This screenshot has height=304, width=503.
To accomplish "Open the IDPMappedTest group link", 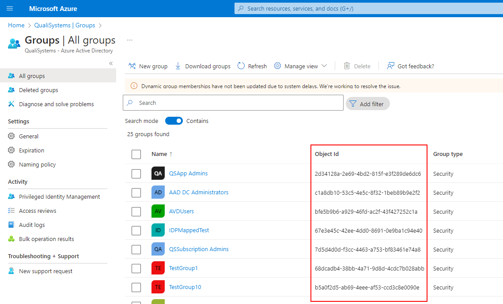I will [189, 230].
